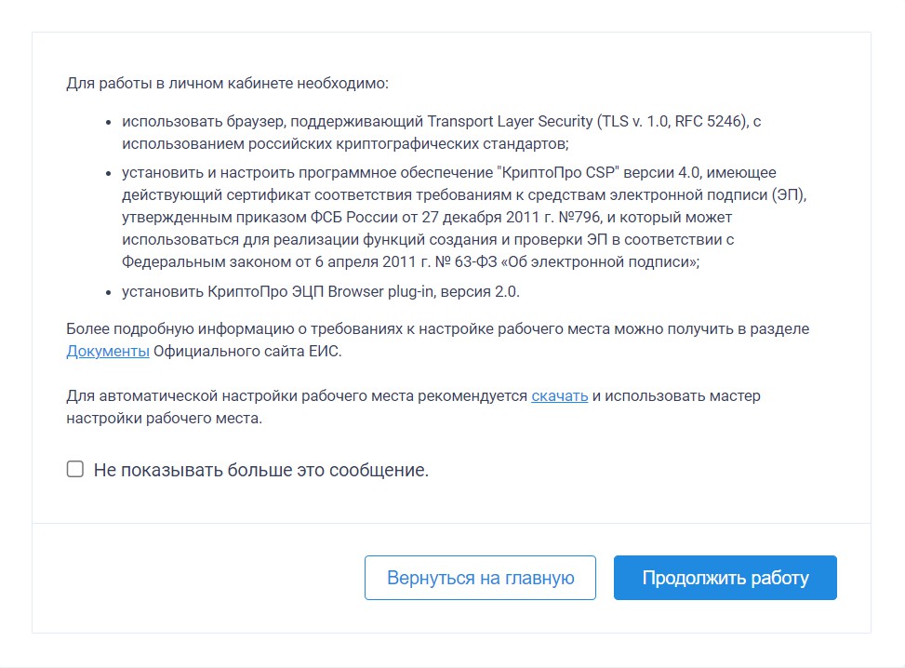
Task: Click '63-ФЗ «Об электронной подписи»' text
Action: [x=577, y=262]
